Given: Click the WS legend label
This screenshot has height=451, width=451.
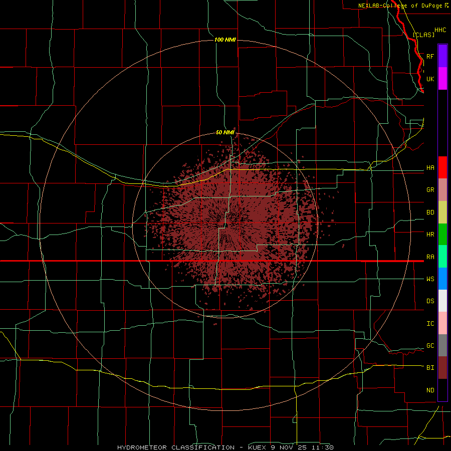Looking at the screenshot, I should tap(430, 279).
